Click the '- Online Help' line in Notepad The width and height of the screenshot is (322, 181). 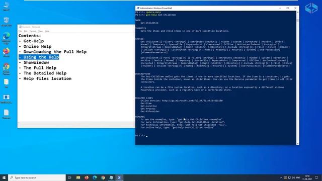(35, 46)
